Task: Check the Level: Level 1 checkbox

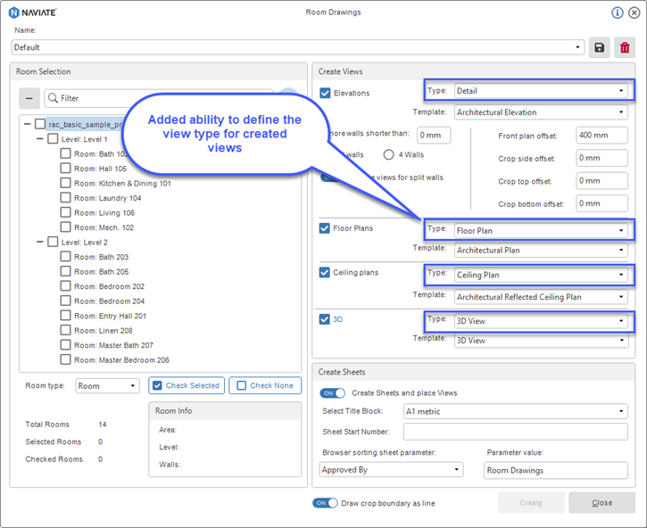Action: tap(53, 138)
